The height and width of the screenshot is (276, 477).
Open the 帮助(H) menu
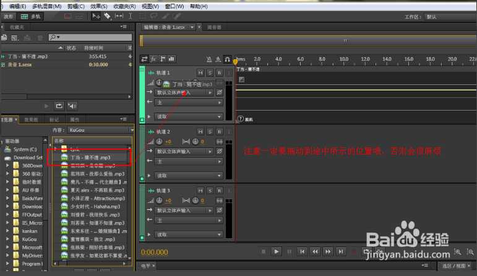click(199, 6)
